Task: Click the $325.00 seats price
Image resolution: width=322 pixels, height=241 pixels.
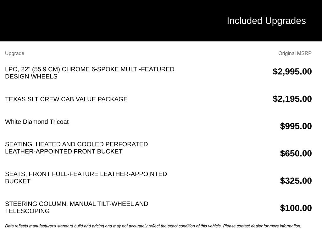Action: pyautogui.click(x=296, y=181)
